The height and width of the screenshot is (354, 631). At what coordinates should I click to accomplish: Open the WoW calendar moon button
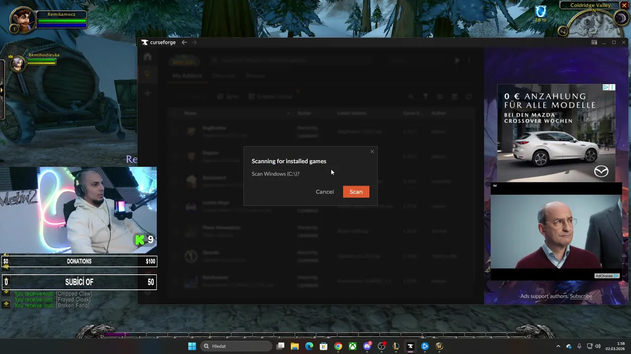click(620, 18)
